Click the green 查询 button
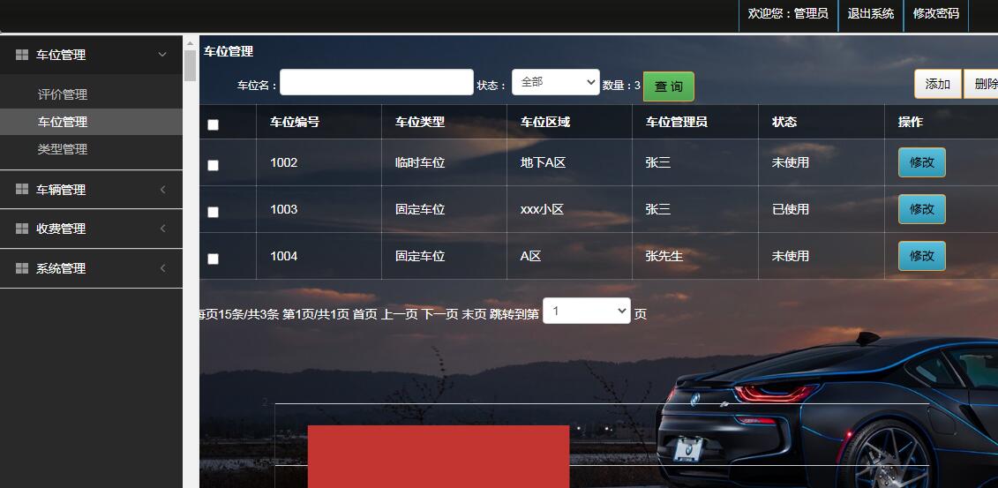 coord(668,86)
